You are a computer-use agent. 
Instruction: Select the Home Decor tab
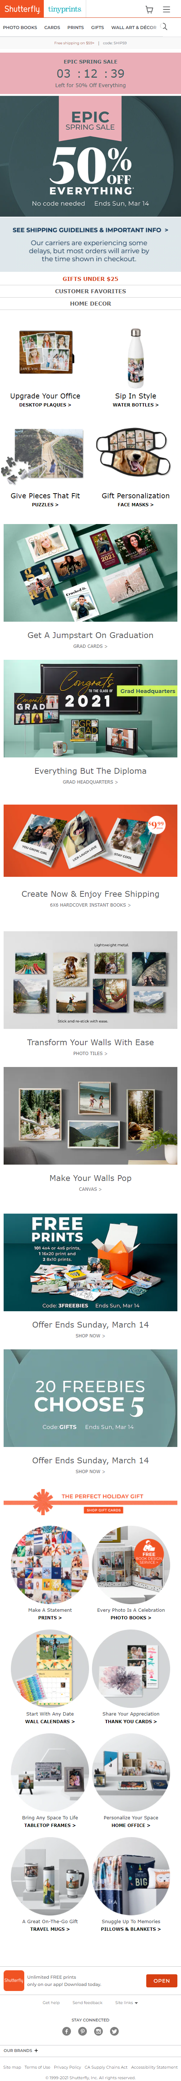(90, 304)
